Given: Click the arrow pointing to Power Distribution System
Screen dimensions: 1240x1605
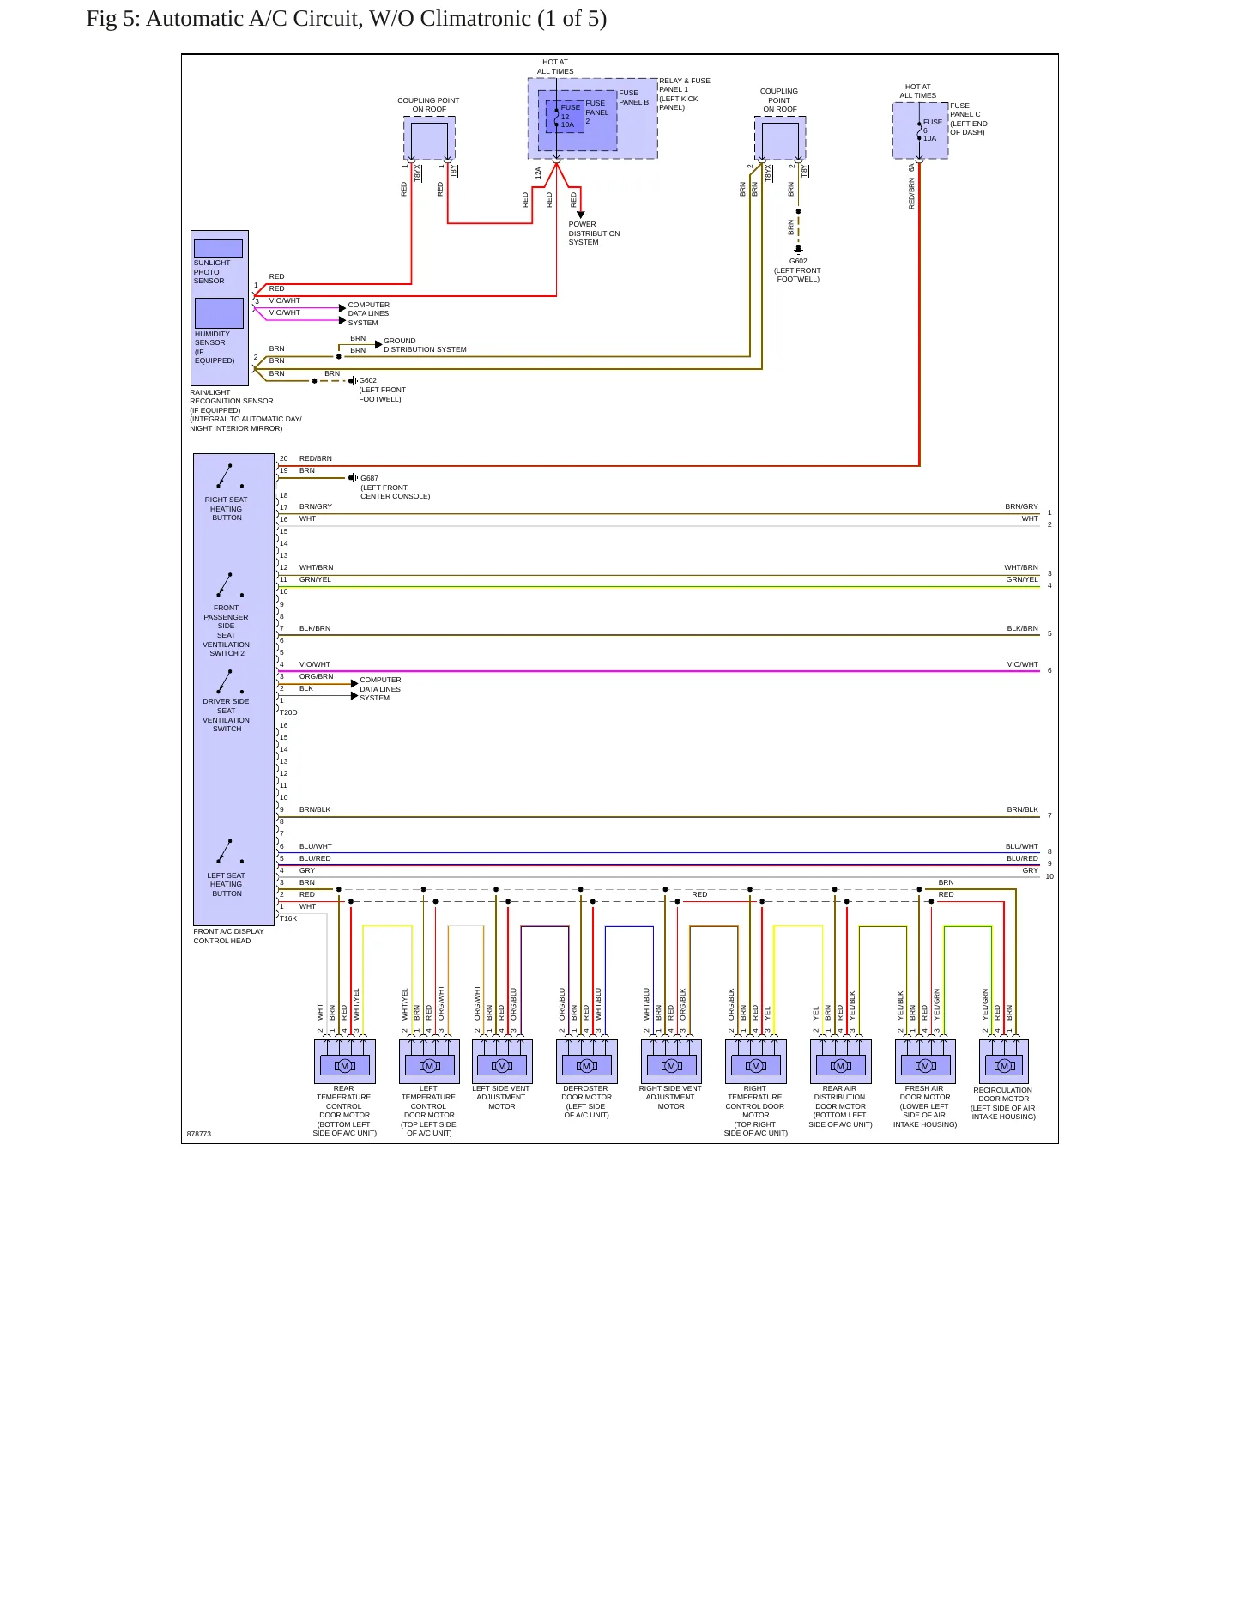Looking at the screenshot, I should [580, 215].
